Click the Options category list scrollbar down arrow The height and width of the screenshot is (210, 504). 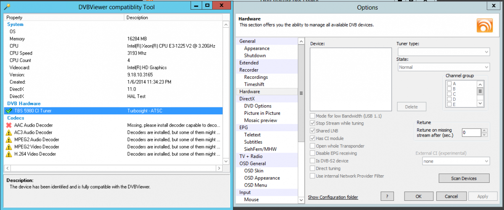[301, 200]
